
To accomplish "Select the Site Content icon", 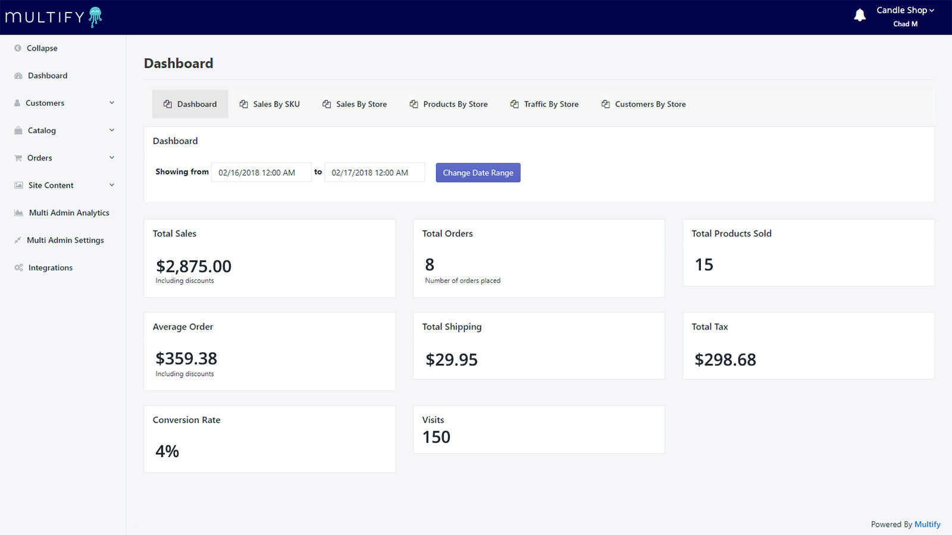I will (x=18, y=185).
